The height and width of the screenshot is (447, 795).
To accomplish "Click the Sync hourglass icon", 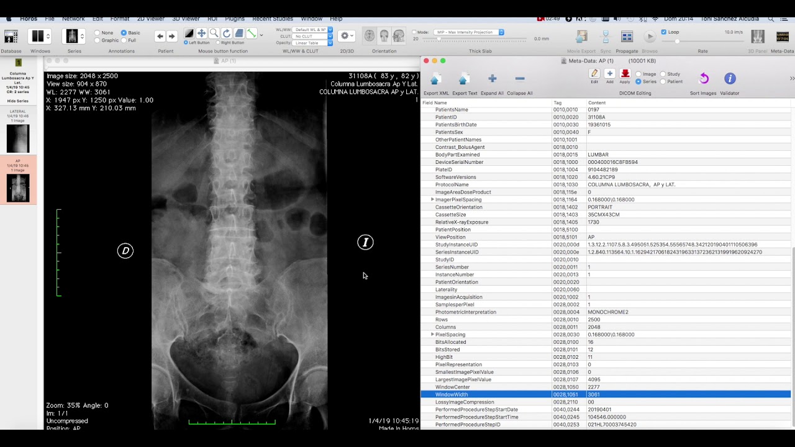I will (x=606, y=37).
